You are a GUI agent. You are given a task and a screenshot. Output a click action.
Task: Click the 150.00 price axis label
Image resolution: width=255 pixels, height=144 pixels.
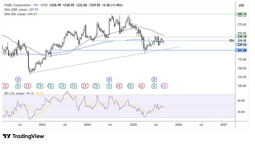point(242,68)
